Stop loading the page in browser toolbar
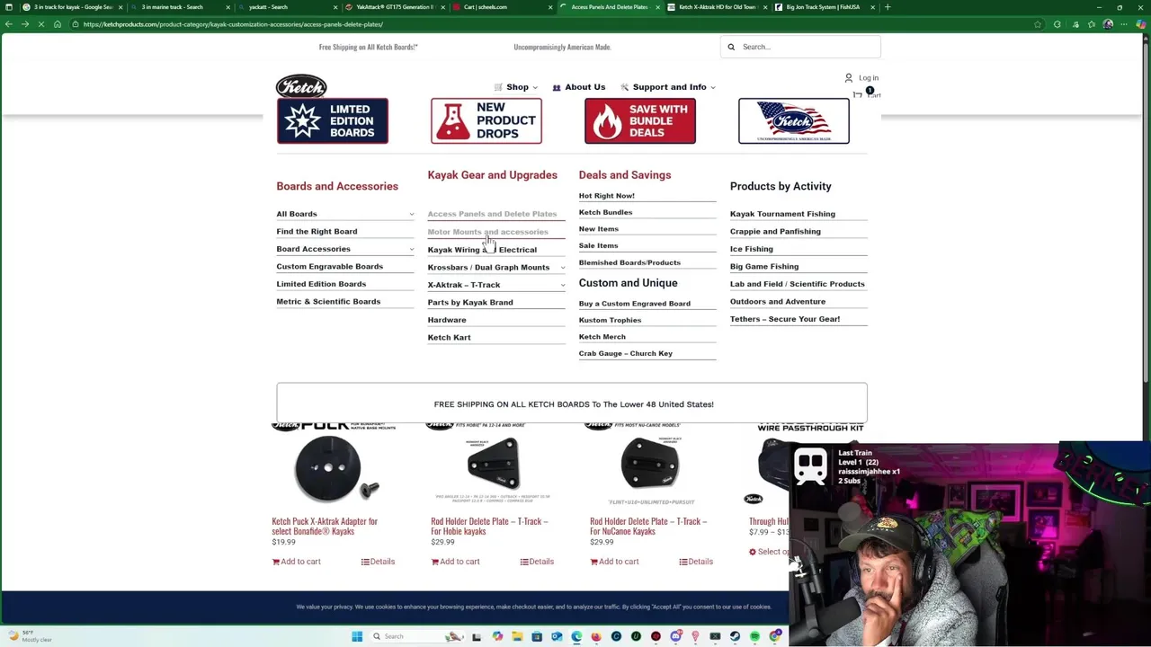 tap(41, 24)
